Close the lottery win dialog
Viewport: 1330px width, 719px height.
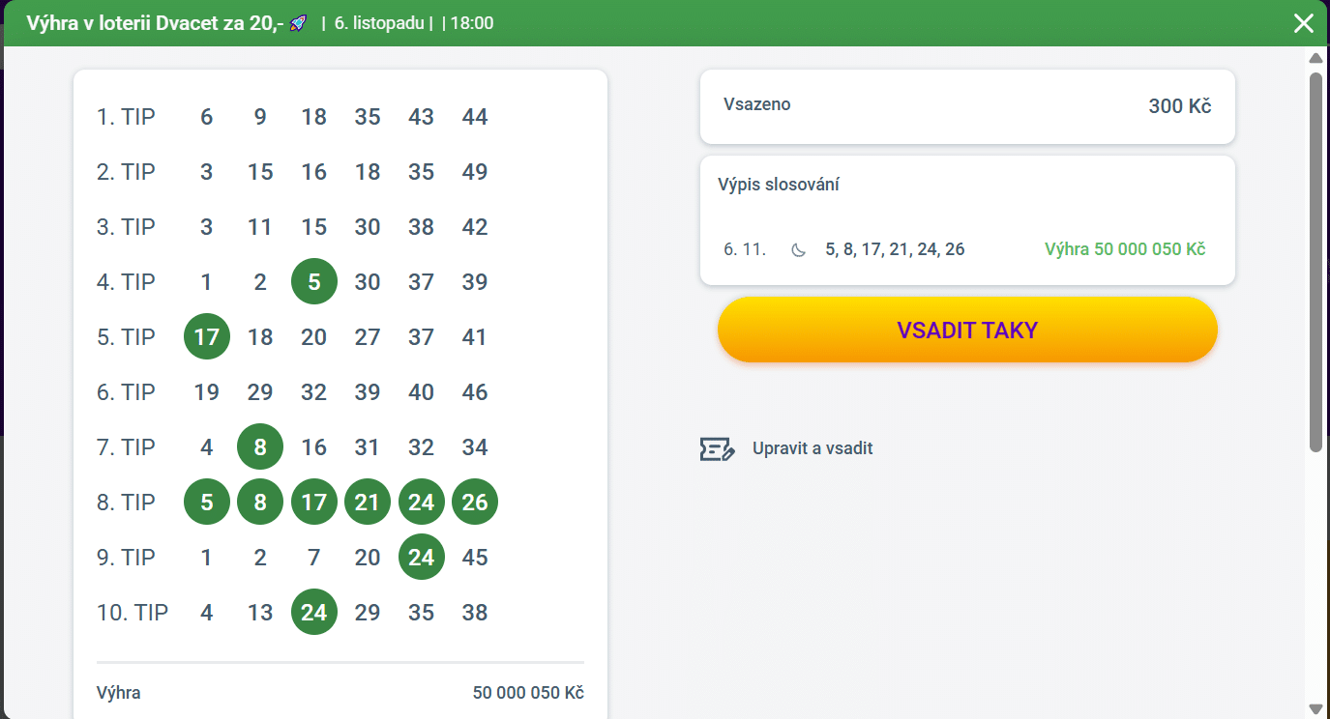[1304, 23]
